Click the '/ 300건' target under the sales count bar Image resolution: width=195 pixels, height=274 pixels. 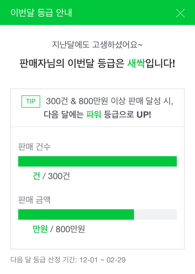56,176
